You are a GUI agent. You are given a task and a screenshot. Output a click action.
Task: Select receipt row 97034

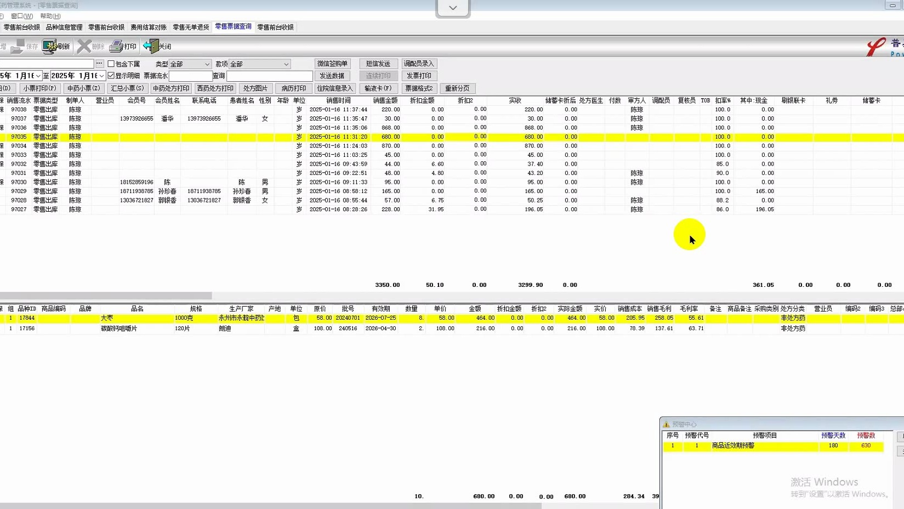pos(452,146)
